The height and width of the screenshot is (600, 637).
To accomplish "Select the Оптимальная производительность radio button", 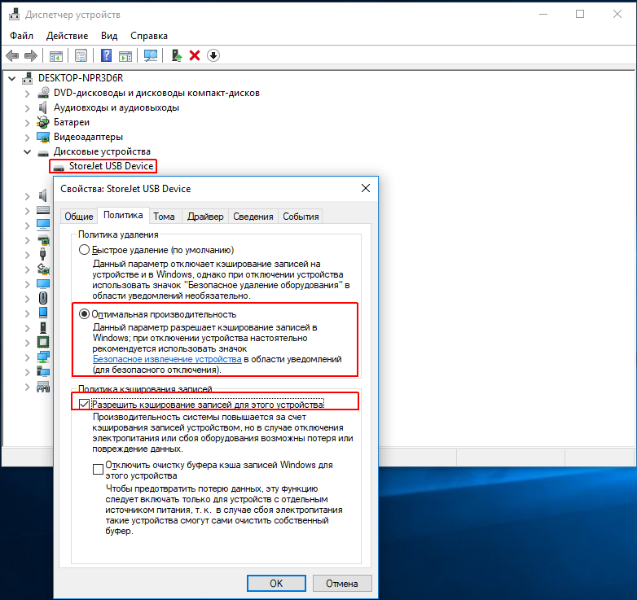I will (x=84, y=314).
